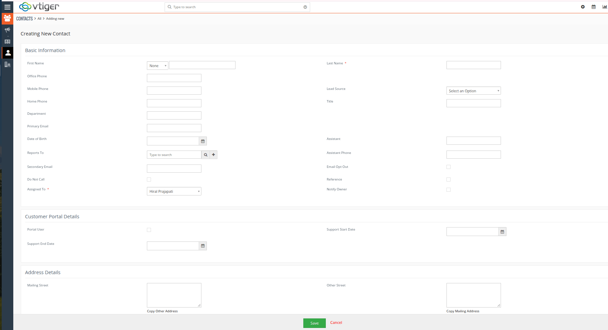Click the quick create plus icon

583,7
